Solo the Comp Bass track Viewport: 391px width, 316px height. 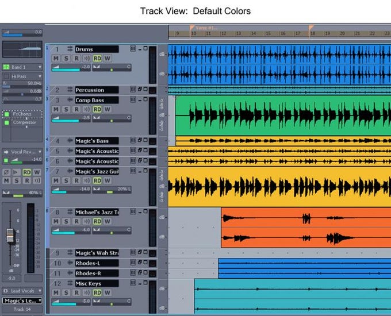[66, 109]
